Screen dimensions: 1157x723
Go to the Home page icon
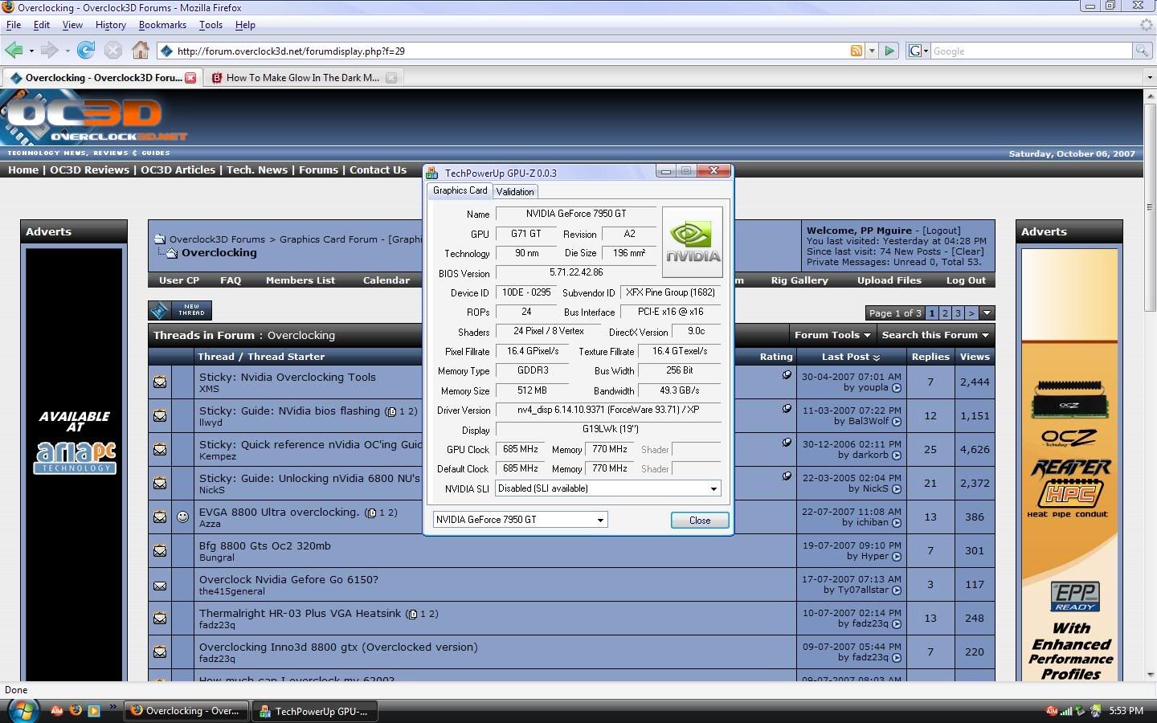click(141, 51)
